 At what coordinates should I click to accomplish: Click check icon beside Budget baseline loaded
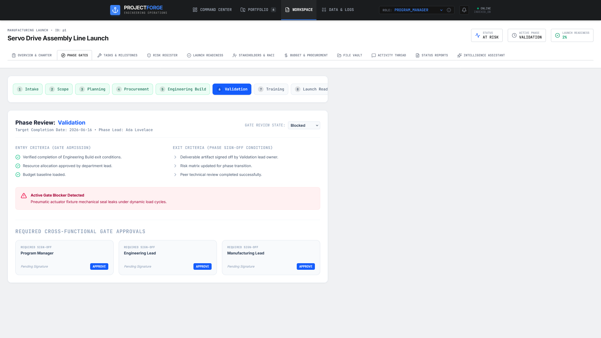pos(18,175)
